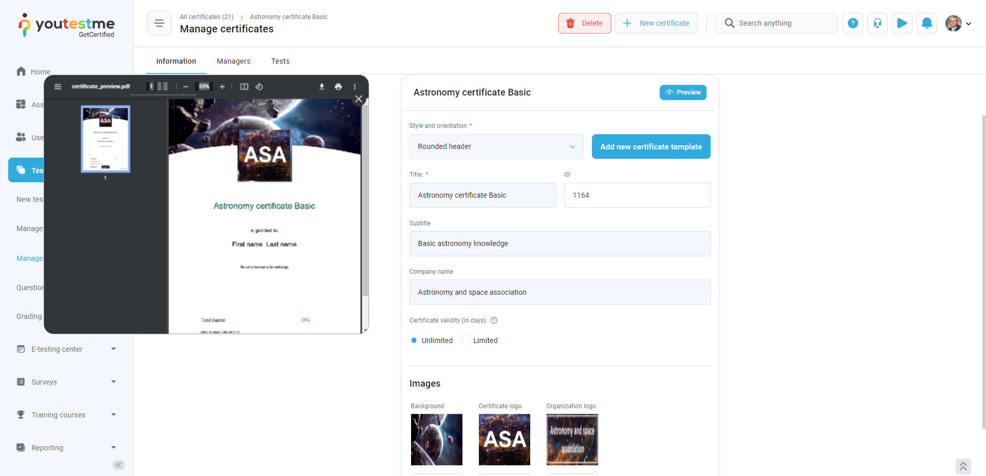Switch to the Tests tab
986x476 pixels.
click(x=280, y=61)
